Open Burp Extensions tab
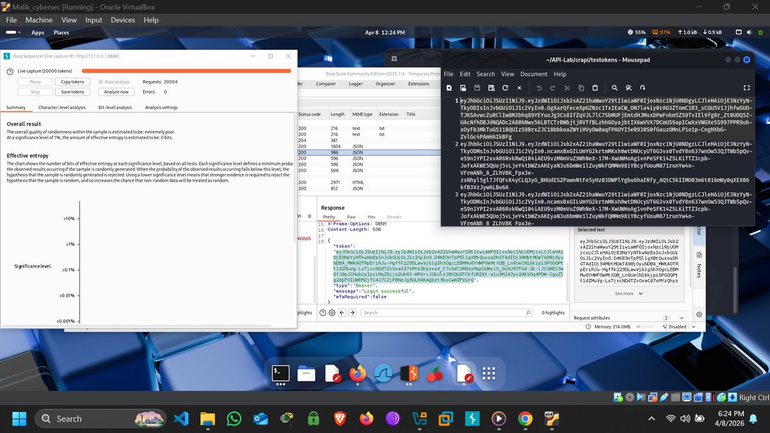Viewport: 770px width, 433px height. click(x=418, y=84)
